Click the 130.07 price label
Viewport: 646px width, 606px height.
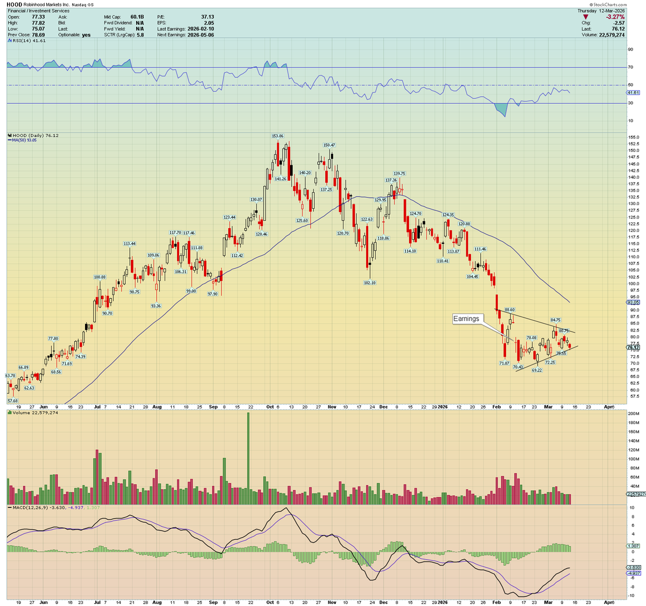256,199
